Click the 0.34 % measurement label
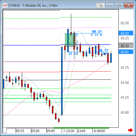This screenshot has height=136, width=136. (97, 35)
